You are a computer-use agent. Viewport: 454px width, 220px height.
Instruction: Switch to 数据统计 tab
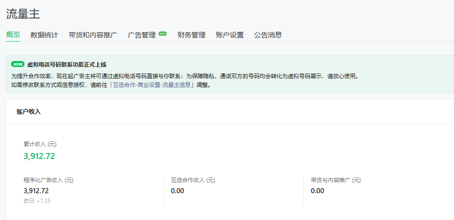point(44,35)
